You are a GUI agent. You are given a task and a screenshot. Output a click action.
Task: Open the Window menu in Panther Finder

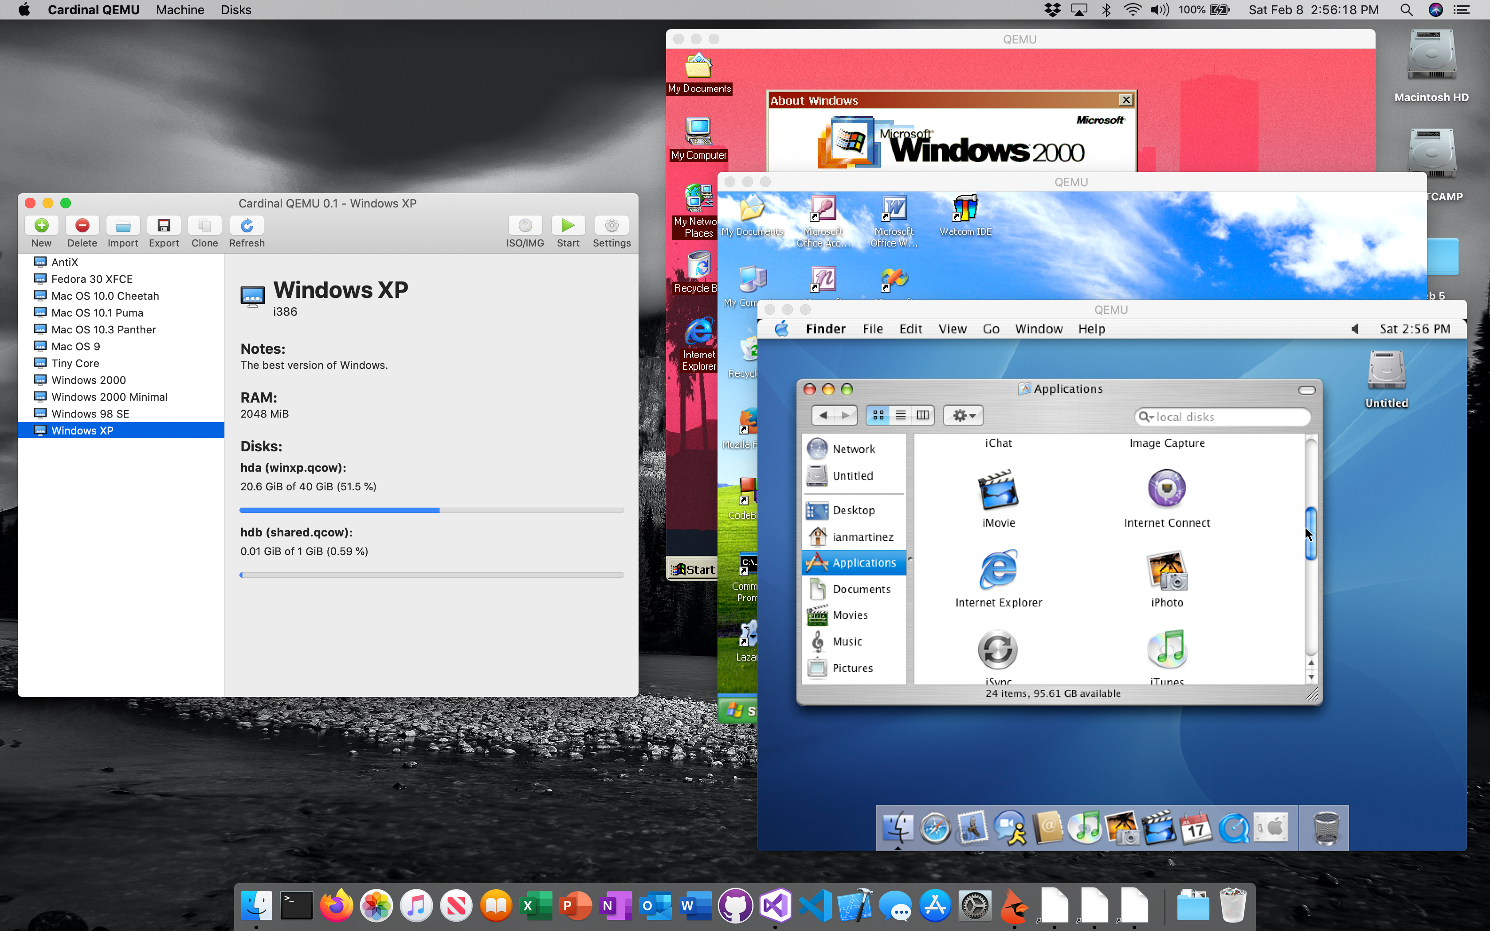[1038, 329]
